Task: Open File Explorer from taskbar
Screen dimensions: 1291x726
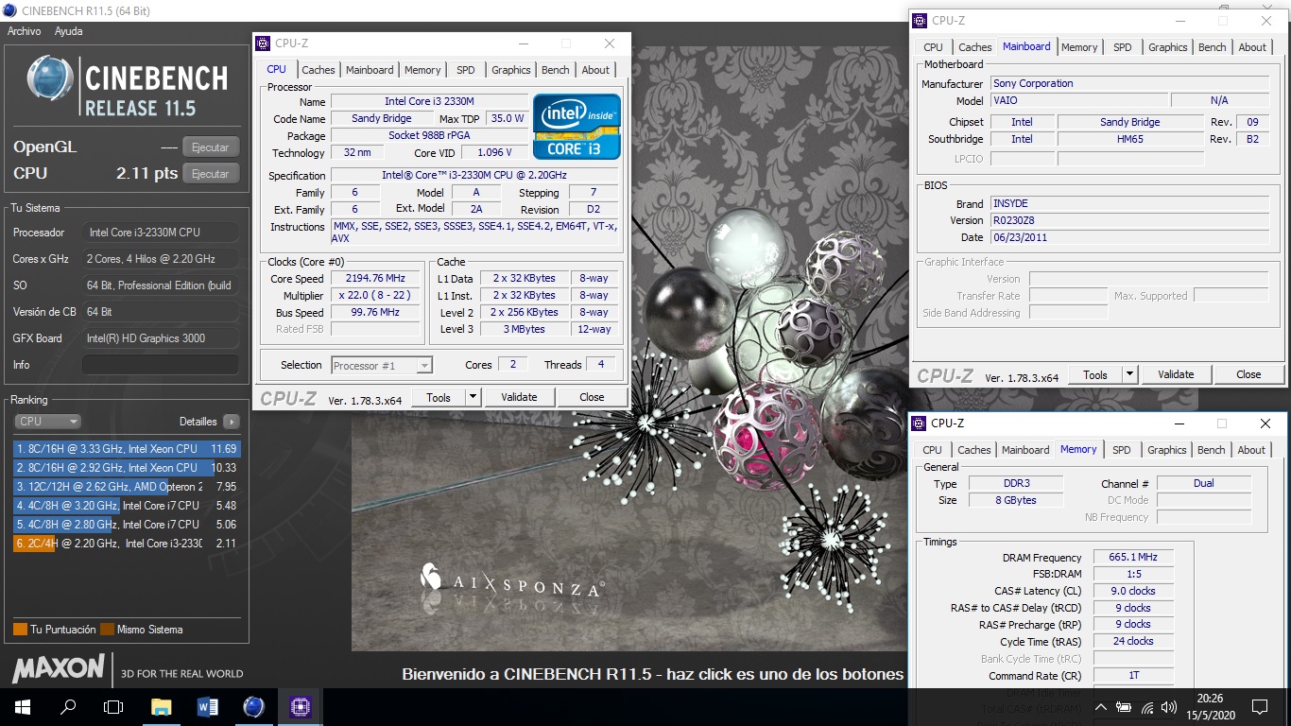Action: [162, 706]
